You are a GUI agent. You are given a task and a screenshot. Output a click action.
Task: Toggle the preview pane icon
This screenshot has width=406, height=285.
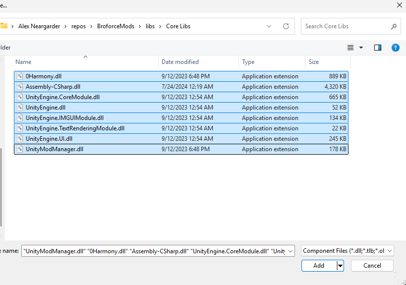coord(378,48)
